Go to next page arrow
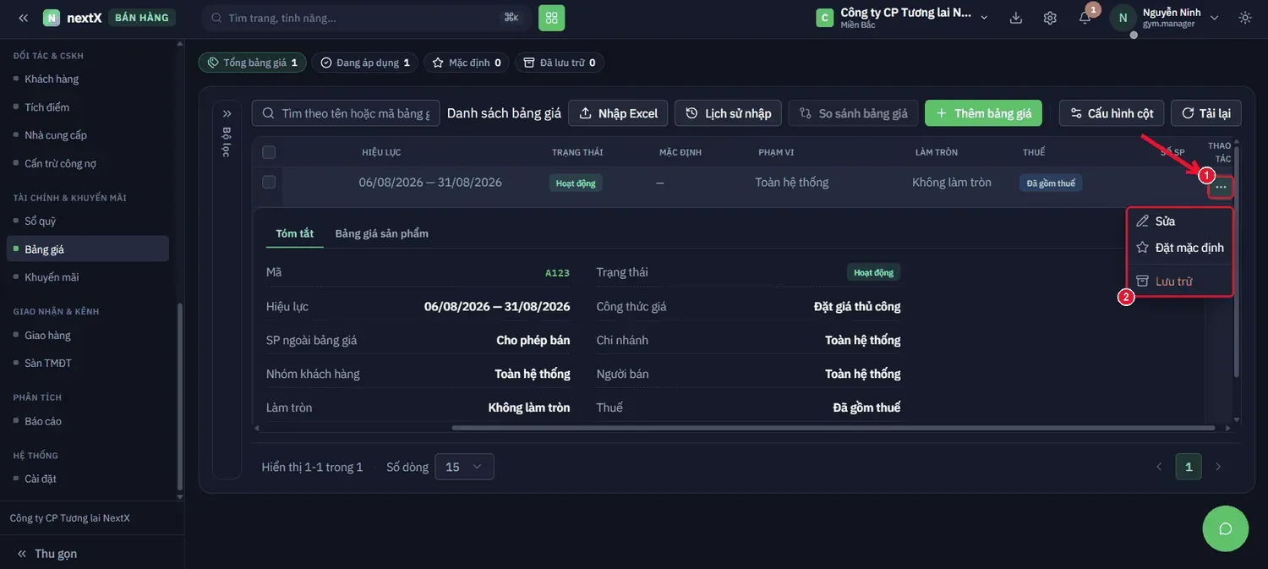 click(x=1218, y=467)
